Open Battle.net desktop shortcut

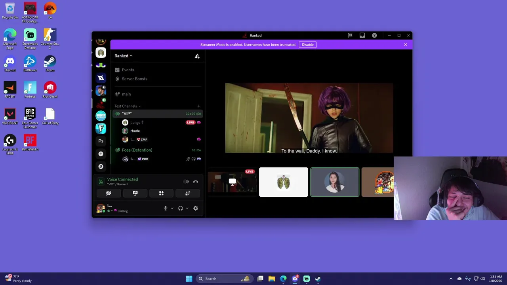coord(30,63)
